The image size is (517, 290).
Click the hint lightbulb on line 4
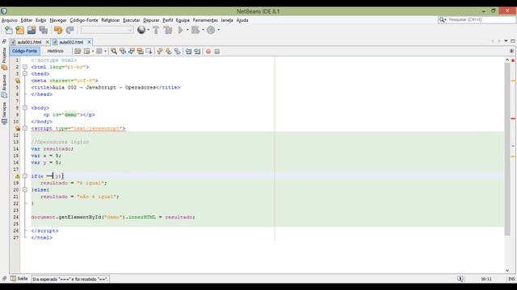[x=18, y=81]
